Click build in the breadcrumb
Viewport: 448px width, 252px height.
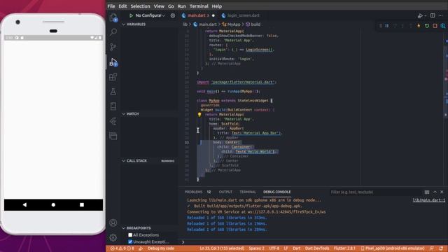[x=255, y=24]
